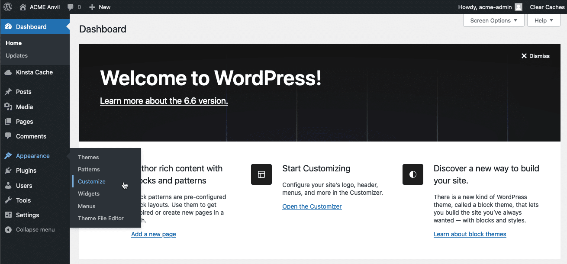
Task: Open the Customizer via the link
Action: coord(312,206)
